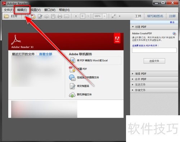Expand the 发送文件 section

(x=154, y=85)
